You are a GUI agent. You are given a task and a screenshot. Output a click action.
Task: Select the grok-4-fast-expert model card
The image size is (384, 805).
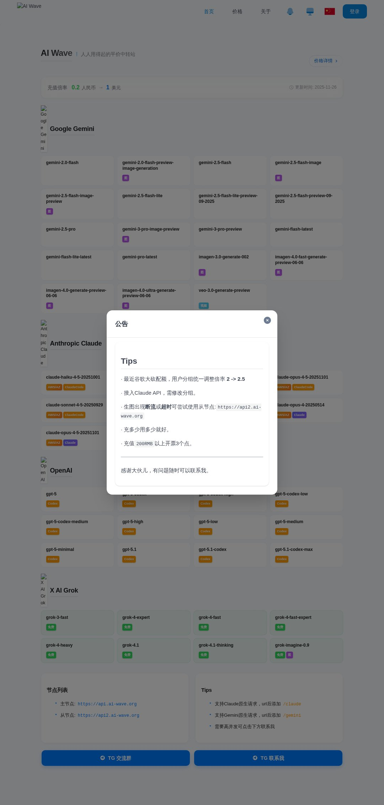click(306, 623)
